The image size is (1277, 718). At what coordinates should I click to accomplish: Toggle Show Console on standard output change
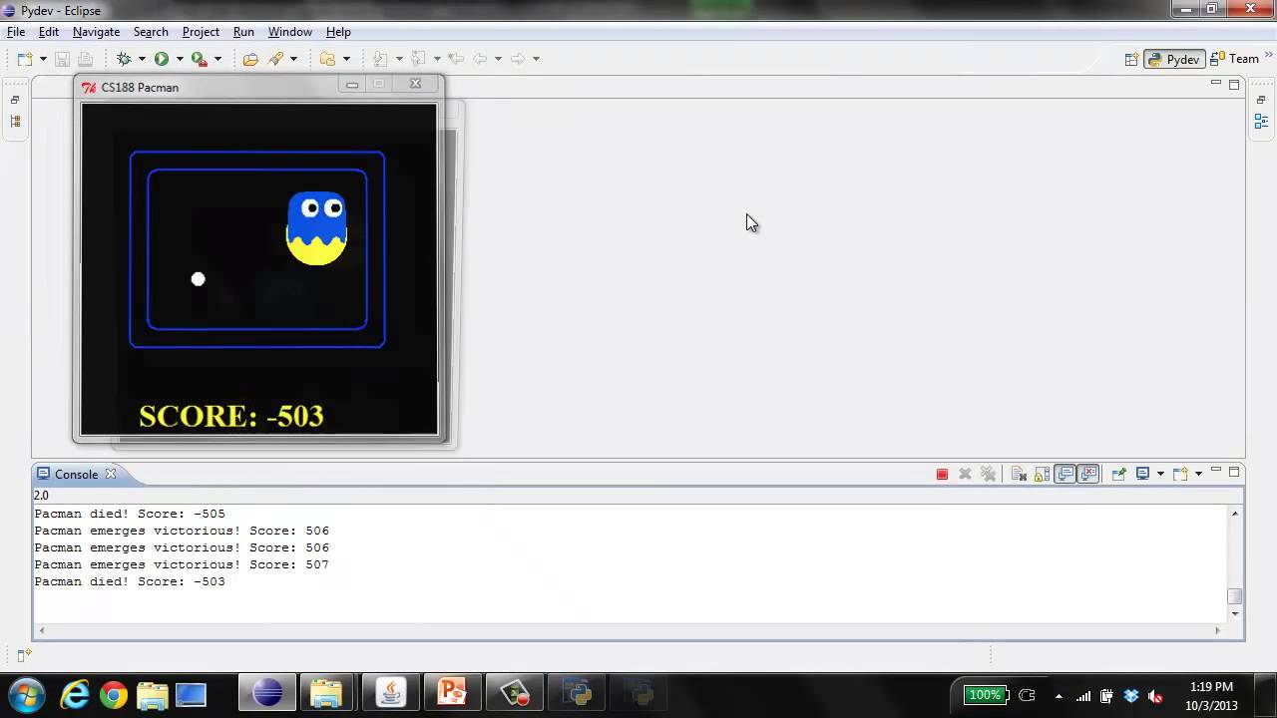click(x=1065, y=474)
